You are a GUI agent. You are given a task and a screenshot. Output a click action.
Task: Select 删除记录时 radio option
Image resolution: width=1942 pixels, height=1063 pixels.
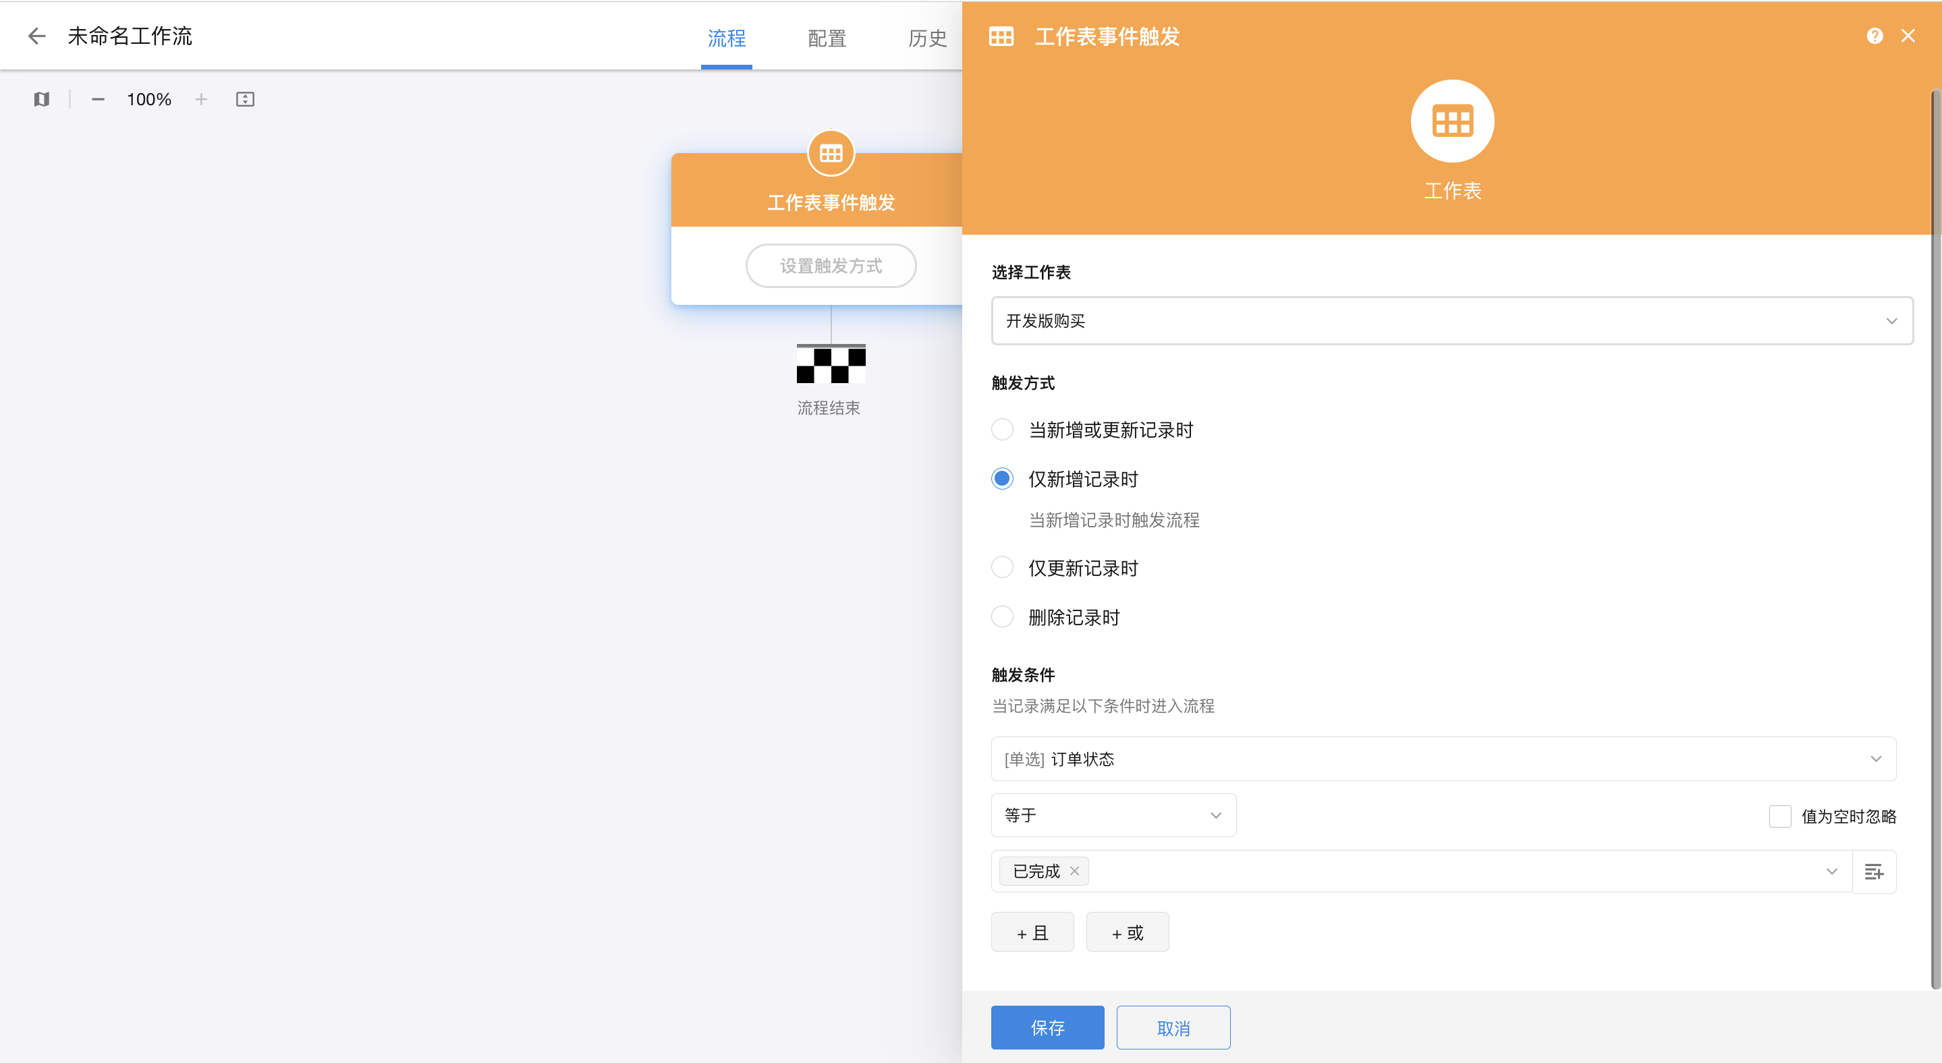tap(1002, 617)
